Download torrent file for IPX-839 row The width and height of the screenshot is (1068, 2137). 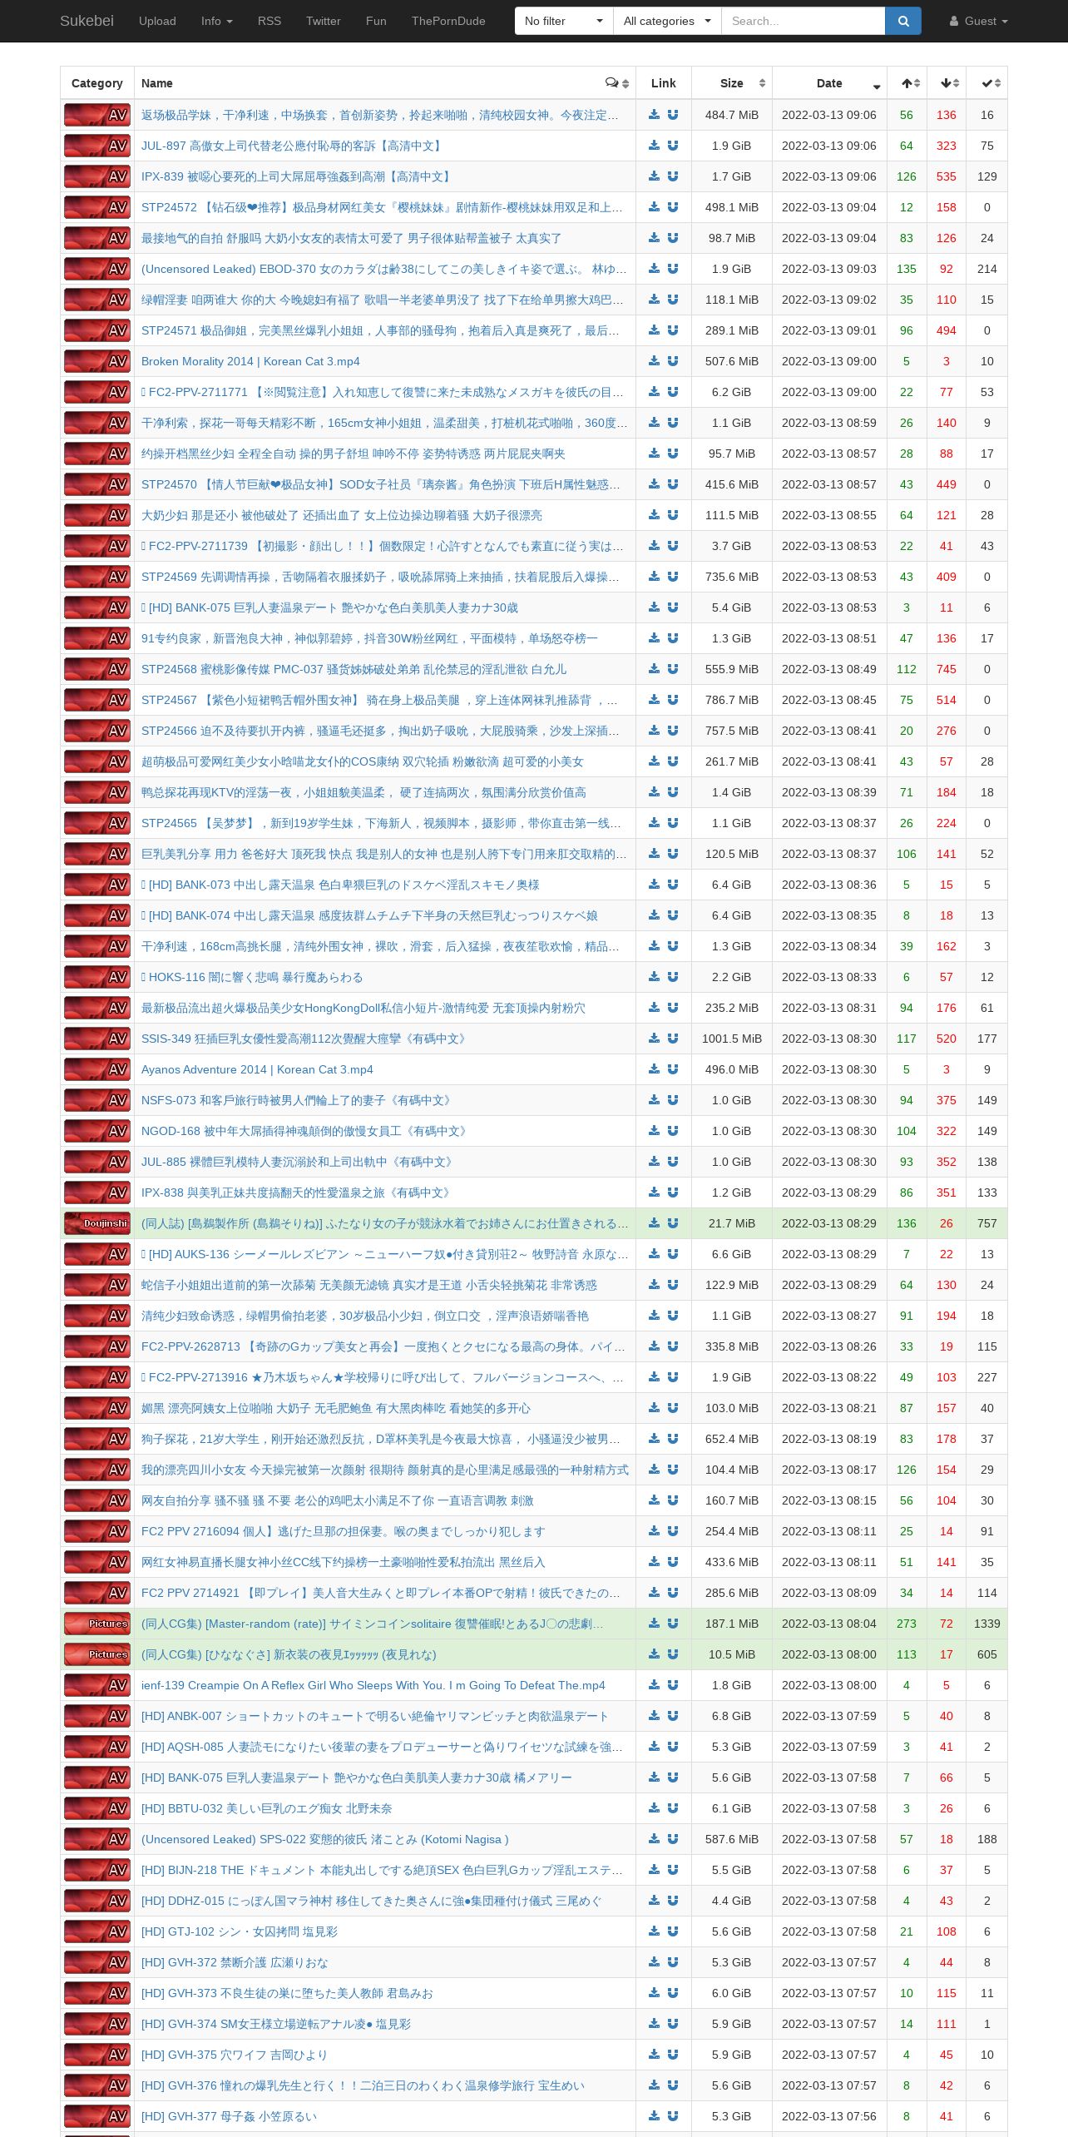pos(655,176)
